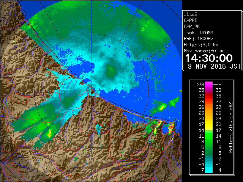Click the magenta >38 dBZ legend color
Screen dimensions: 243x182
pyautogui.click(x=209, y=84)
